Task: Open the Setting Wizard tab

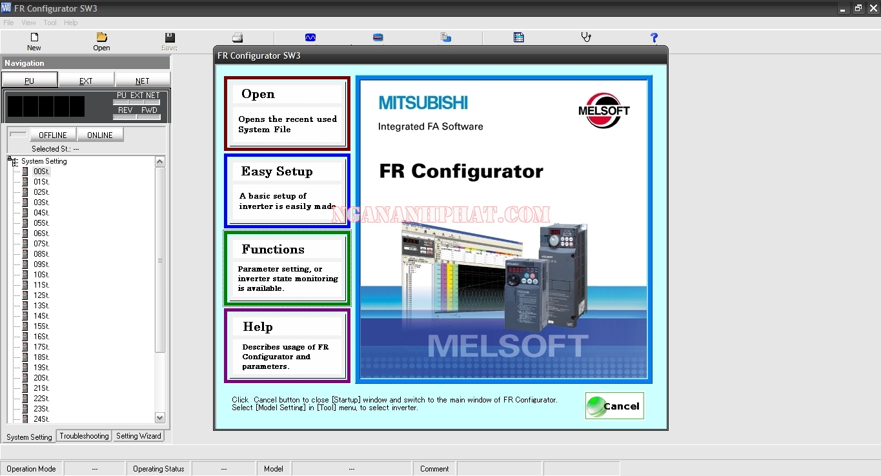Action: (138, 436)
